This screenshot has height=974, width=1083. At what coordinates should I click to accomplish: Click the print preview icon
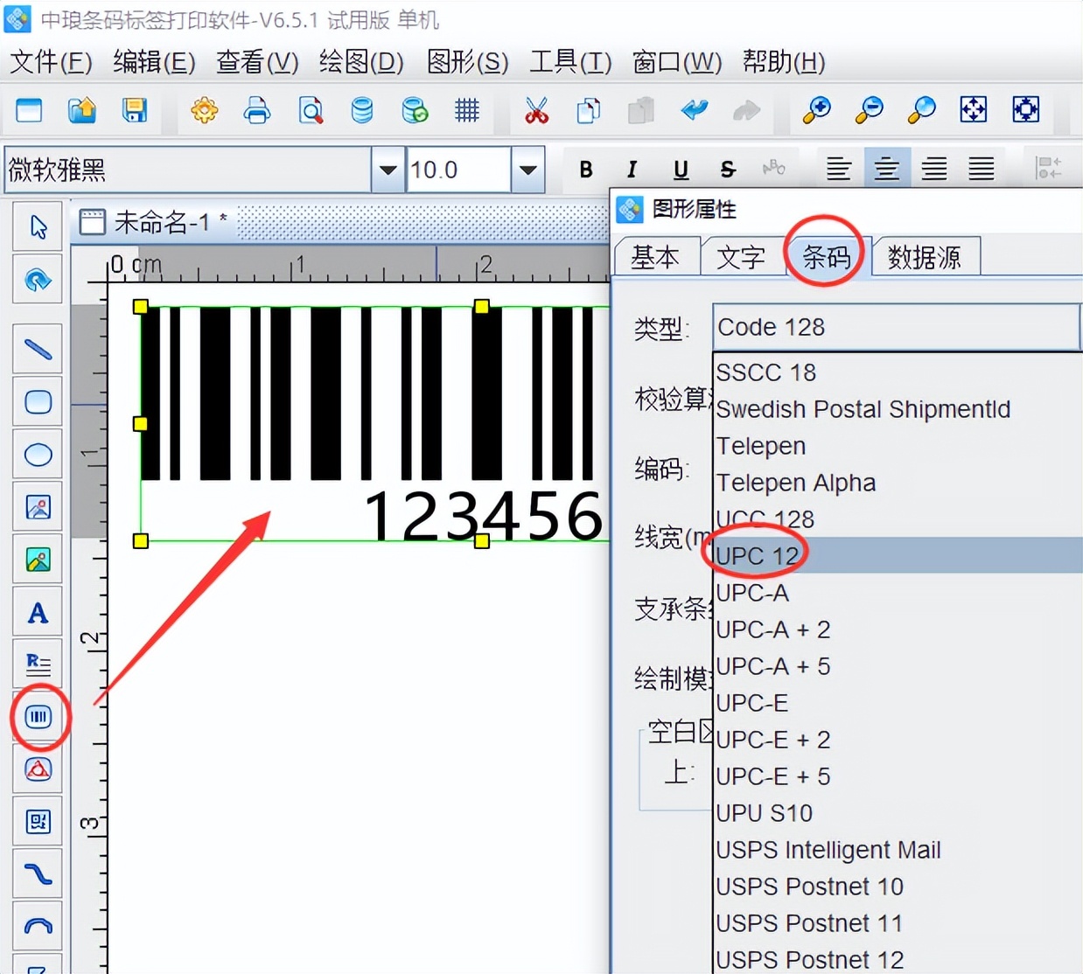click(x=311, y=110)
